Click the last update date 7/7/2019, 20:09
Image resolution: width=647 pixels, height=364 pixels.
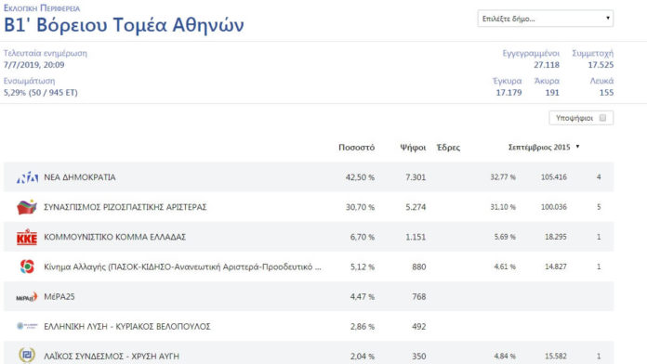tap(33, 65)
